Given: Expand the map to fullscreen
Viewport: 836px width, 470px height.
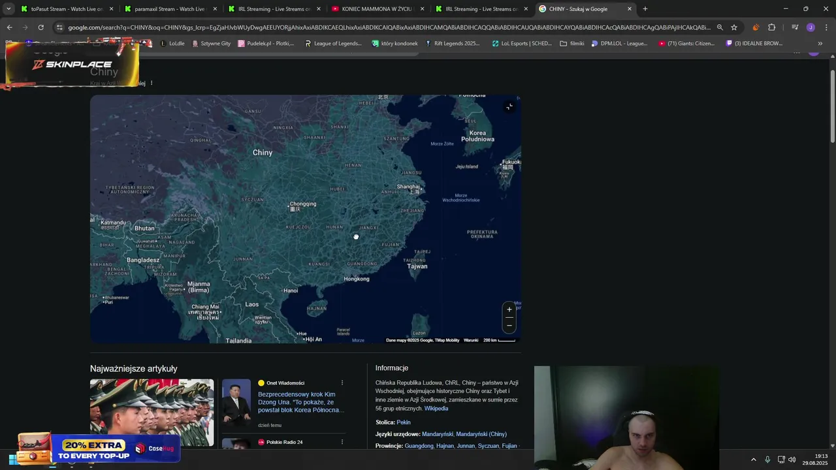Looking at the screenshot, I should coord(509,106).
